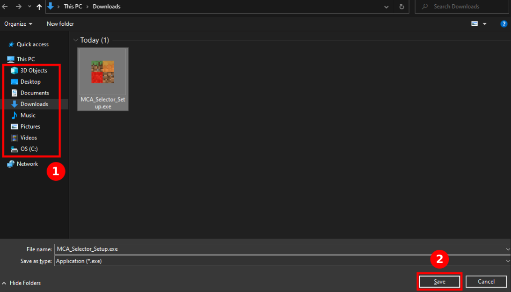Image resolution: width=511 pixels, height=292 pixels.
Task: Expand the address bar history dropdown
Action: 386,7
